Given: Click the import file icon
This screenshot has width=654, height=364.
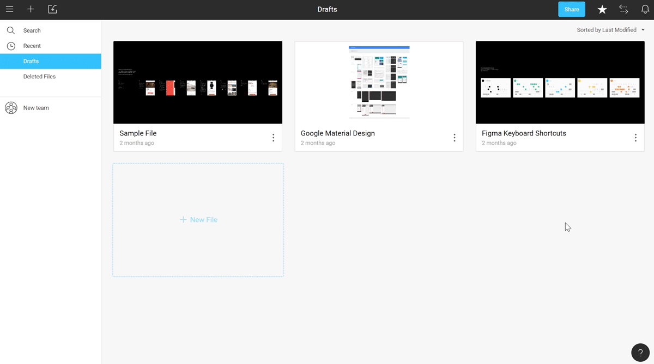Looking at the screenshot, I should (52, 9).
